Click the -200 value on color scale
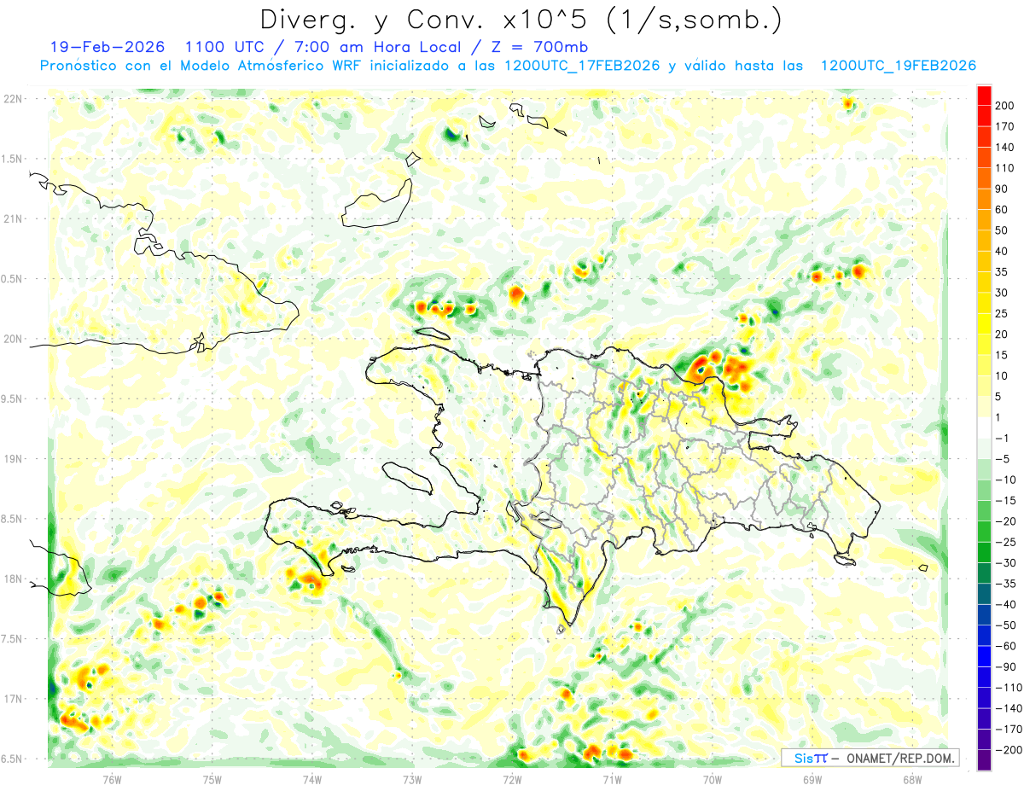Viewport: 1024px width, 791px height. point(1007,749)
